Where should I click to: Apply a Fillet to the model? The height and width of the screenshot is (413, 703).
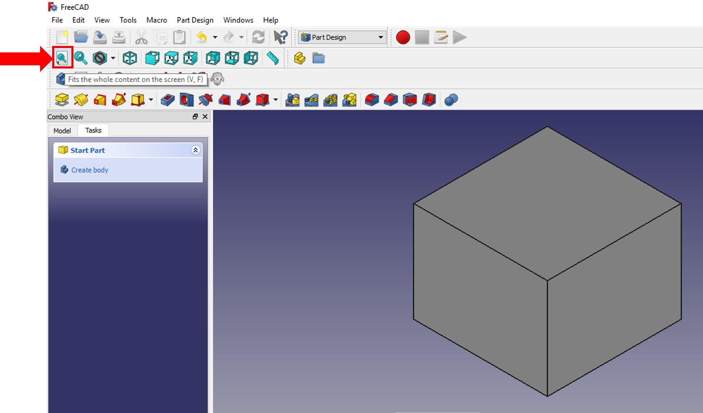tap(372, 99)
